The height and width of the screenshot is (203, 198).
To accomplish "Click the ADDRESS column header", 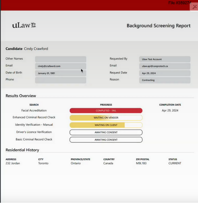I will (x=11, y=159).
